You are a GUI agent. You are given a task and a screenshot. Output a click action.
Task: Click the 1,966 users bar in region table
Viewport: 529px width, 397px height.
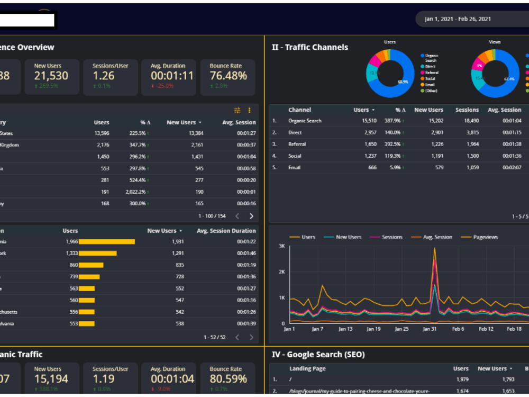pyautogui.click(x=107, y=242)
